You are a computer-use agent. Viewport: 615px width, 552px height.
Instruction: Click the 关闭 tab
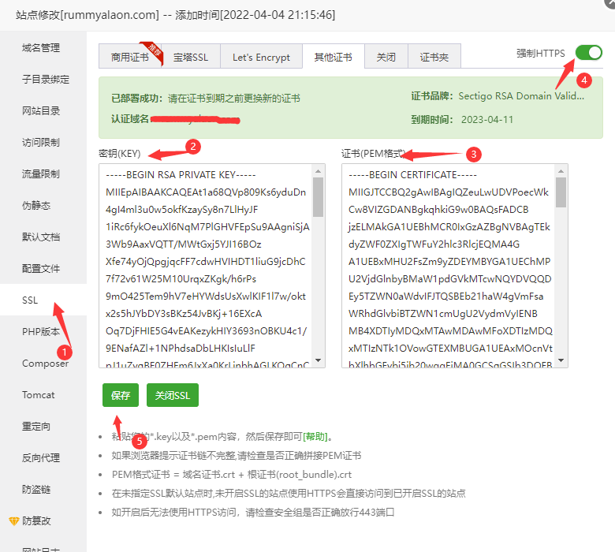click(386, 58)
